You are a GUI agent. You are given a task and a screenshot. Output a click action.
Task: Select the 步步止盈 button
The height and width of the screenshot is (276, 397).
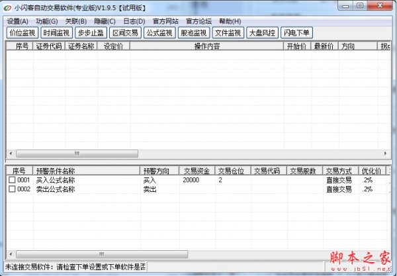tap(91, 32)
